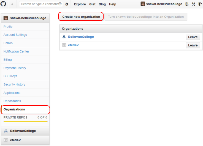
Task: Click the private repos usage bar
Action: point(25,121)
